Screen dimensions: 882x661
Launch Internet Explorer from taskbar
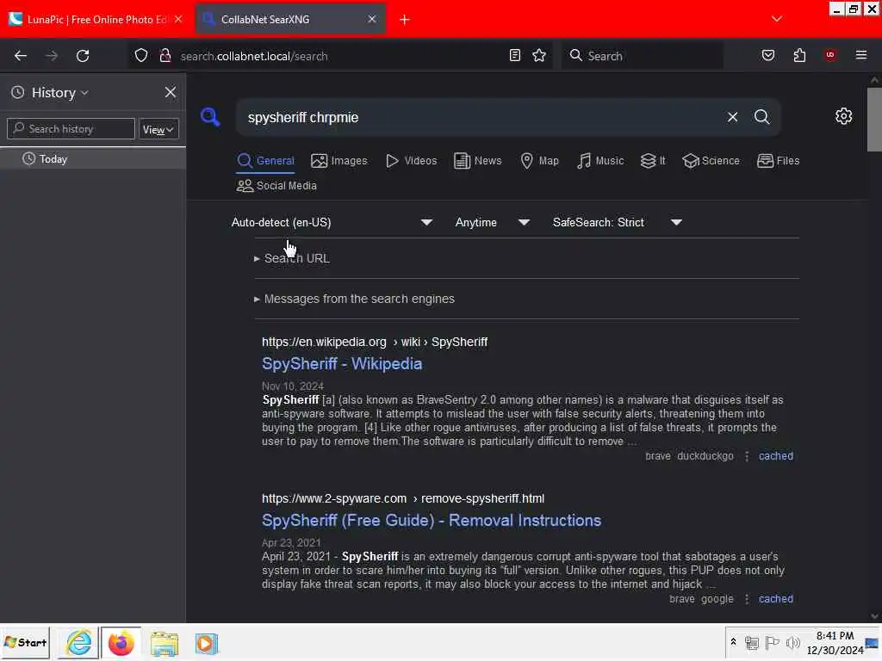(x=78, y=643)
